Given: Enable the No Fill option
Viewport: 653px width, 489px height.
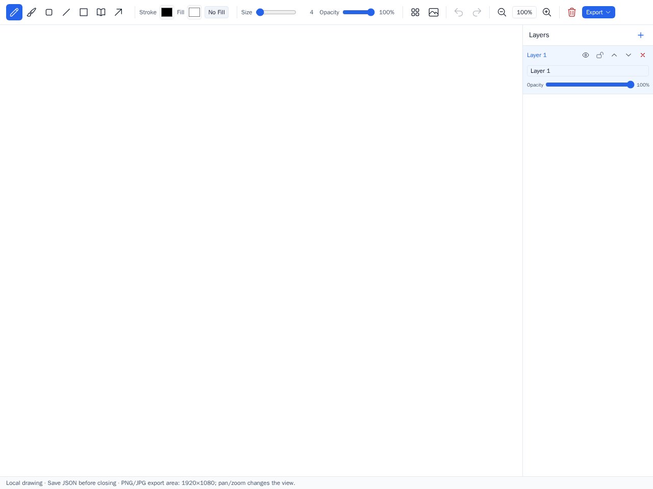Looking at the screenshot, I should 216,12.
